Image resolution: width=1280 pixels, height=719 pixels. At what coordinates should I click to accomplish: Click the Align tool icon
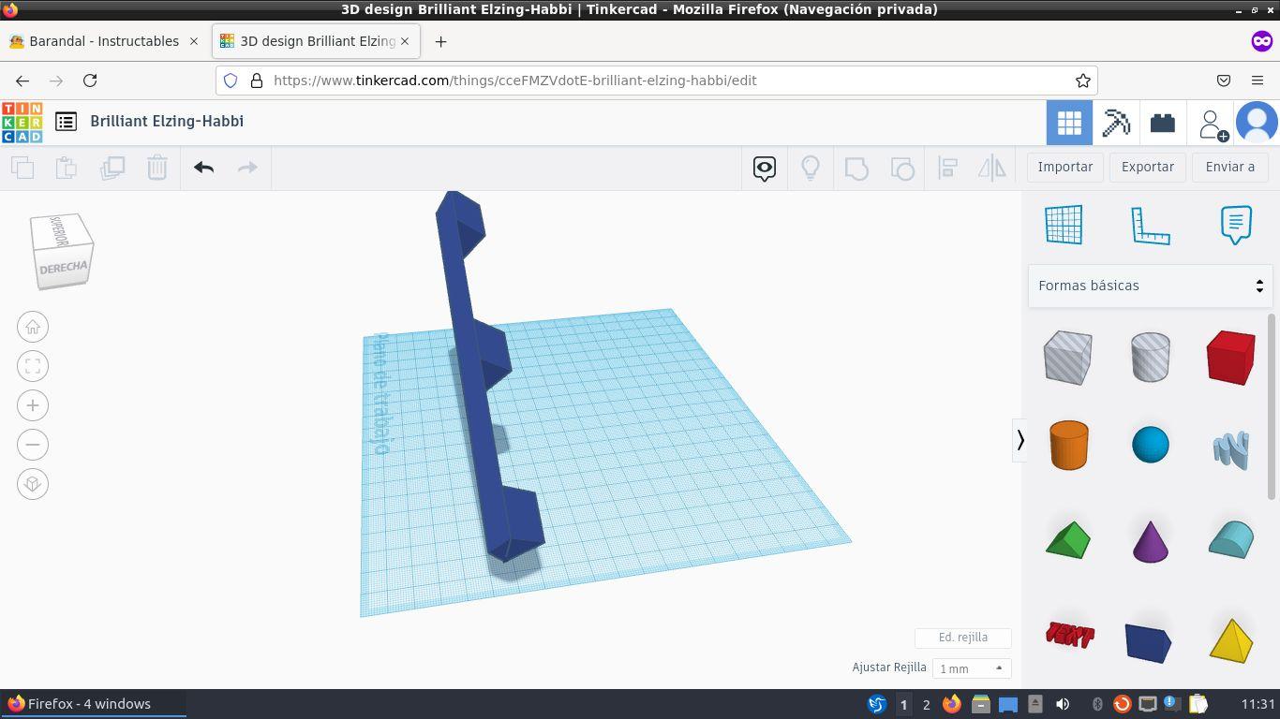tap(947, 169)
